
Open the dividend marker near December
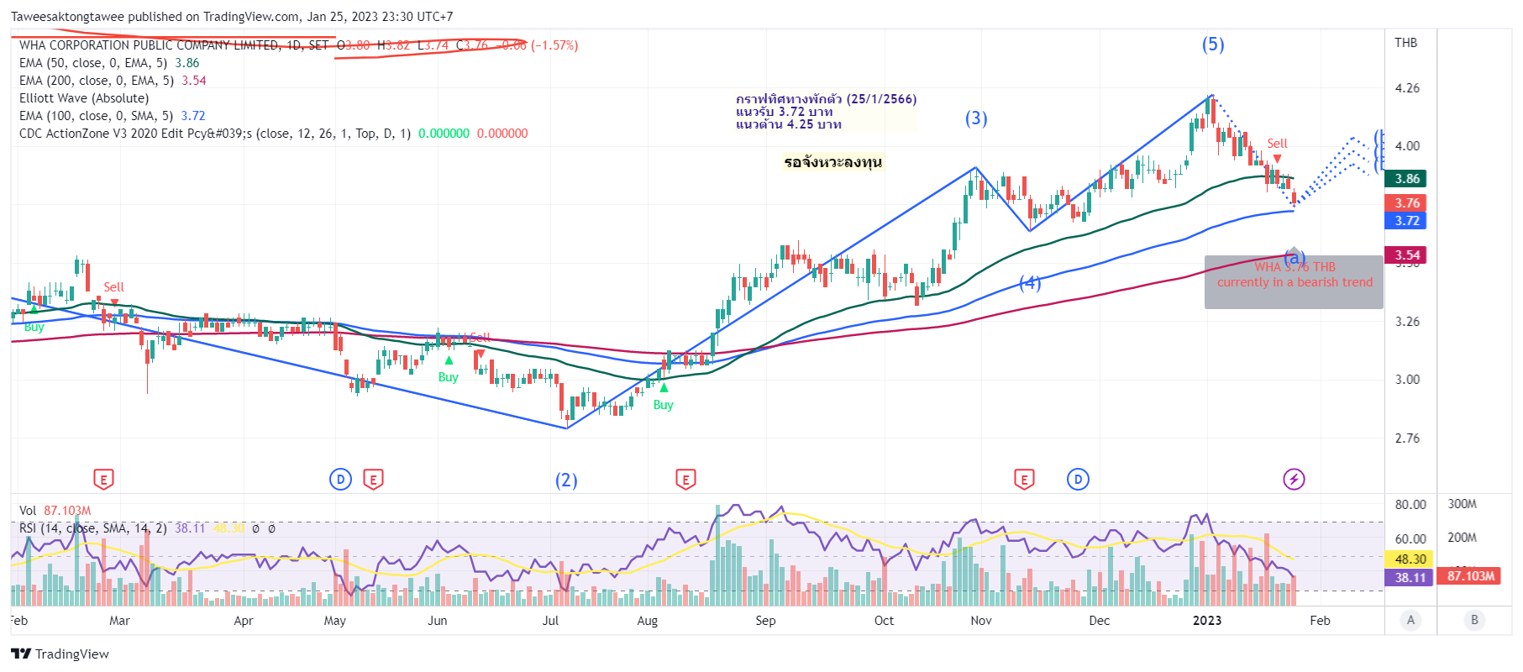(x=1078, y=480)
